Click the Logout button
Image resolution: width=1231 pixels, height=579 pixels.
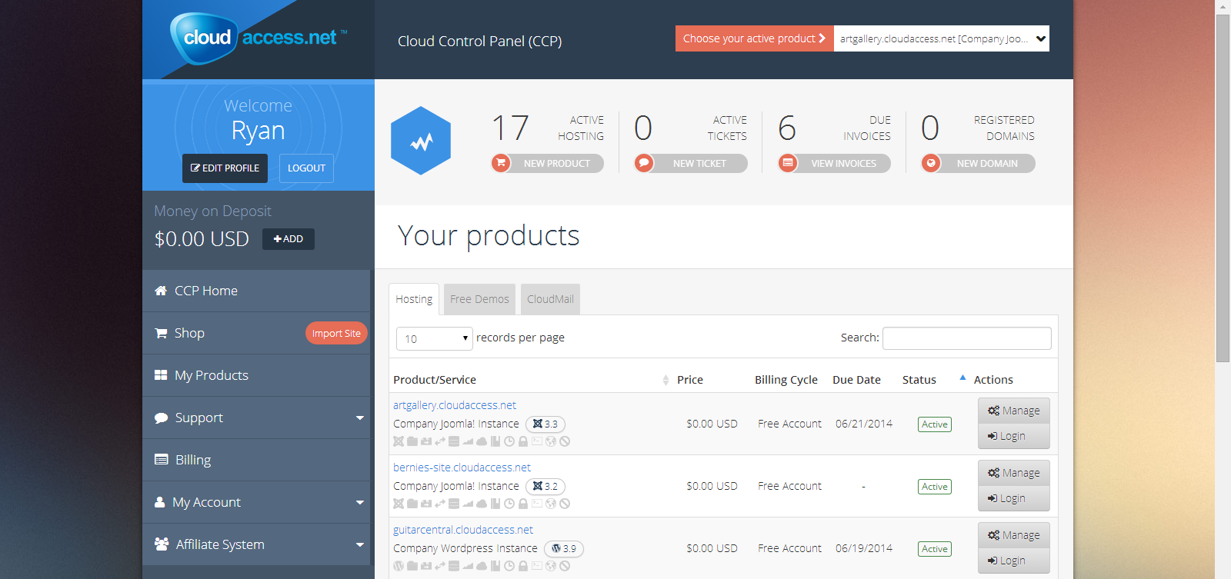[306, 168]
